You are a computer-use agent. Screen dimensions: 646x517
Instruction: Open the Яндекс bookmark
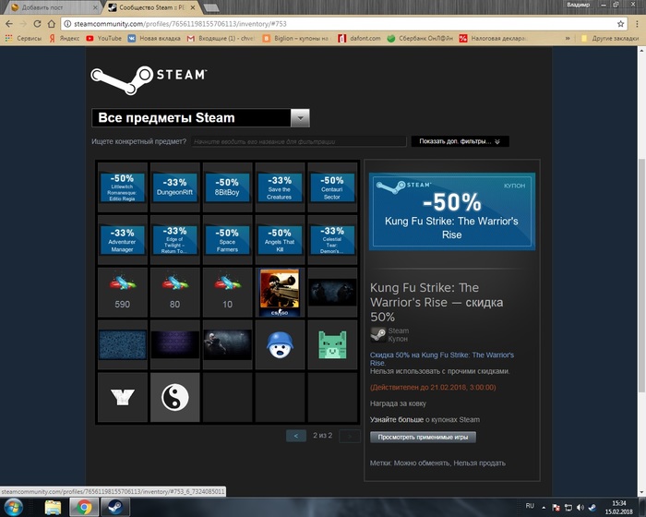pos(65,39)
